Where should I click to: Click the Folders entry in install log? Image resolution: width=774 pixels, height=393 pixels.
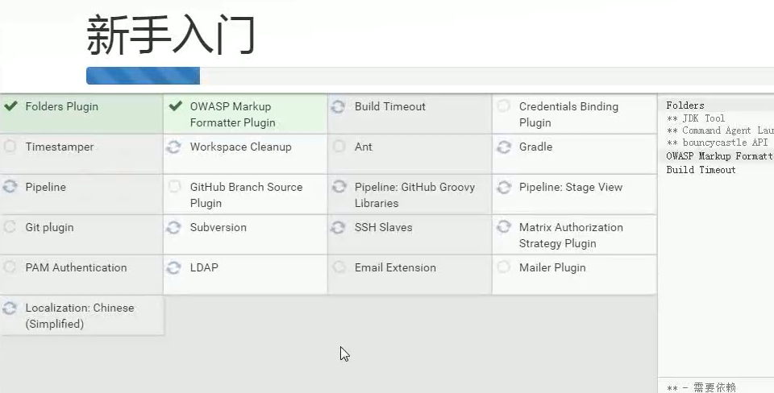coord(685,105)
